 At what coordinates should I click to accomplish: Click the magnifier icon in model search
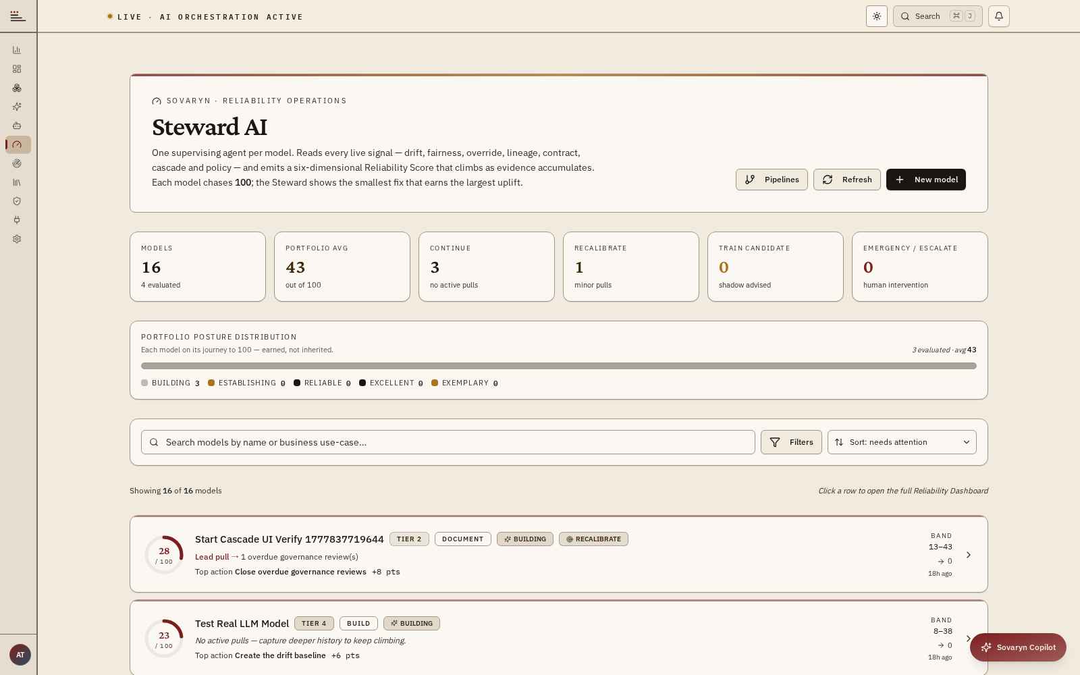154,442
